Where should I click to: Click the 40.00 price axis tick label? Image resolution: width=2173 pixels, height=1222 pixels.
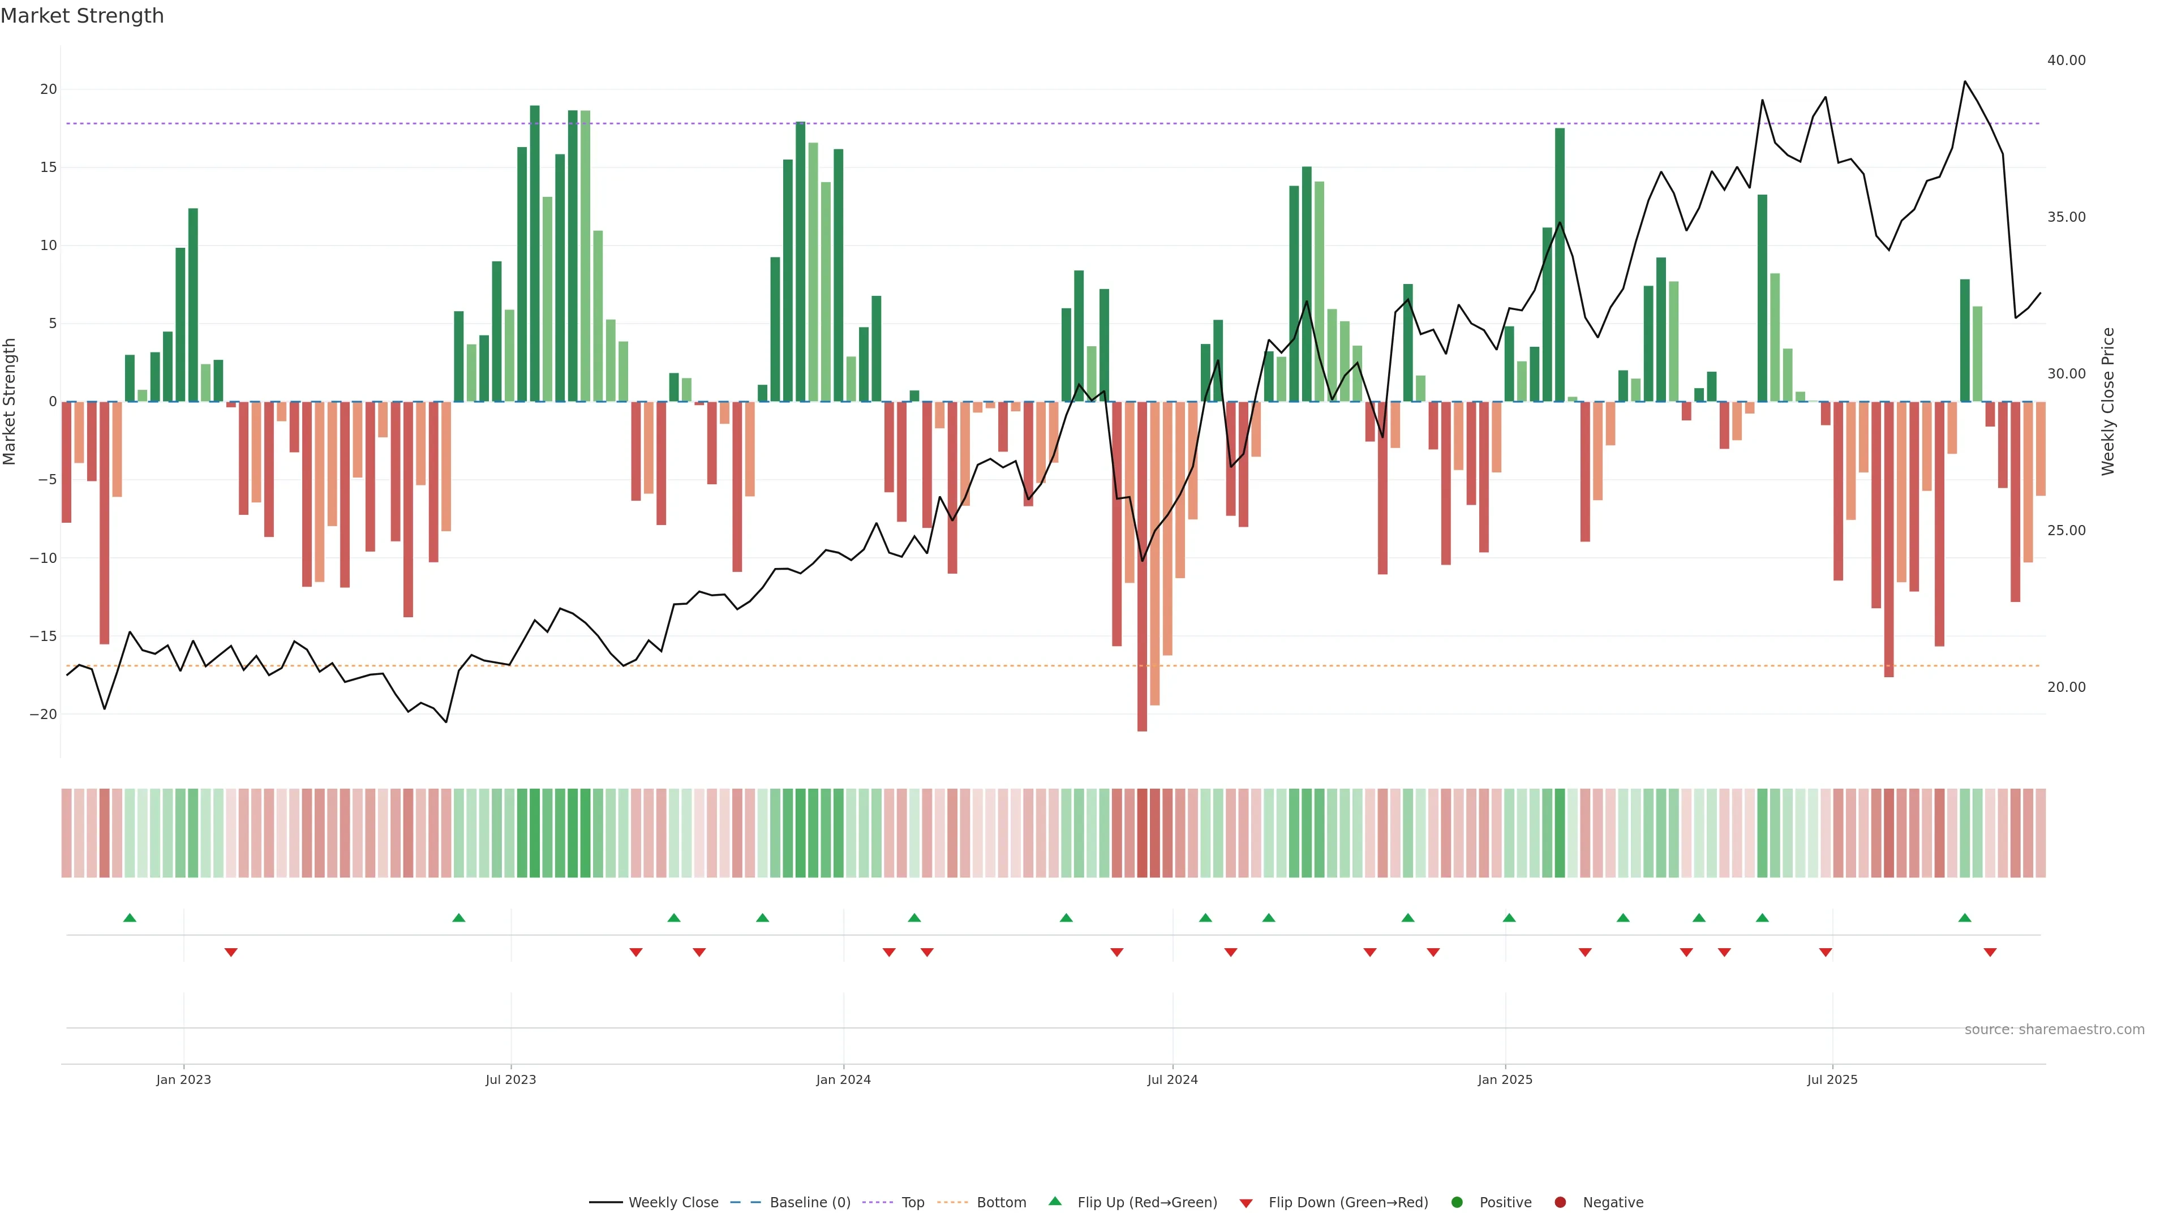pos(2066,61)
